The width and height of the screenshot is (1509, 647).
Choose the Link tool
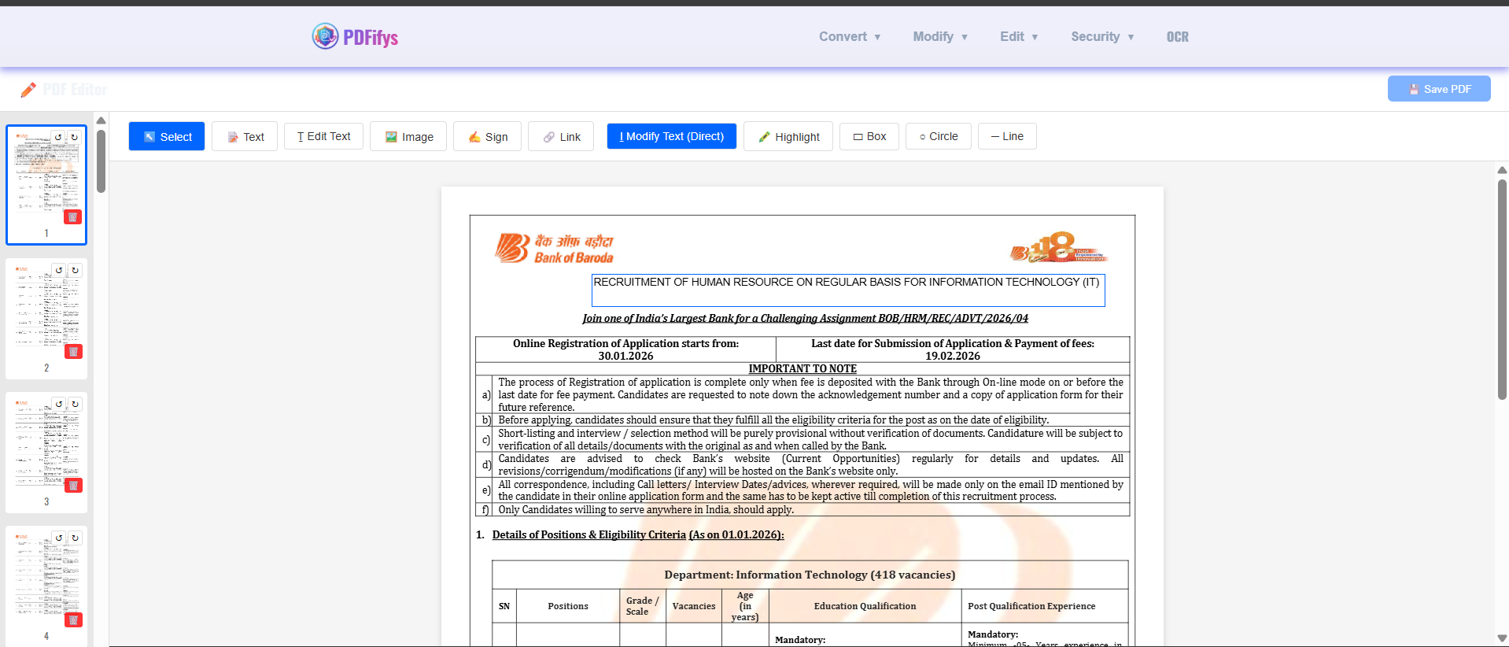coord(561,136)
